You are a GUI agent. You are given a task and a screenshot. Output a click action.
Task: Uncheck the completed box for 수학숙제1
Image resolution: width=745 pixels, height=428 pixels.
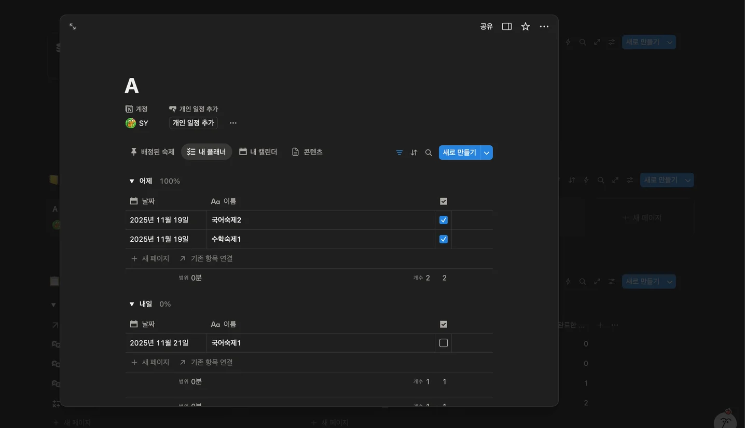[x=443, y=239]
